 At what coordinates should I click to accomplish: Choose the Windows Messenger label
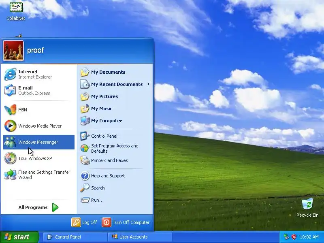38,142
